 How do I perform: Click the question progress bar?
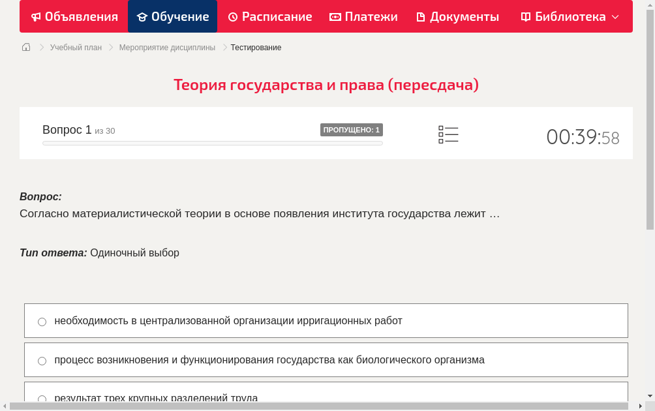pos(212,143)
